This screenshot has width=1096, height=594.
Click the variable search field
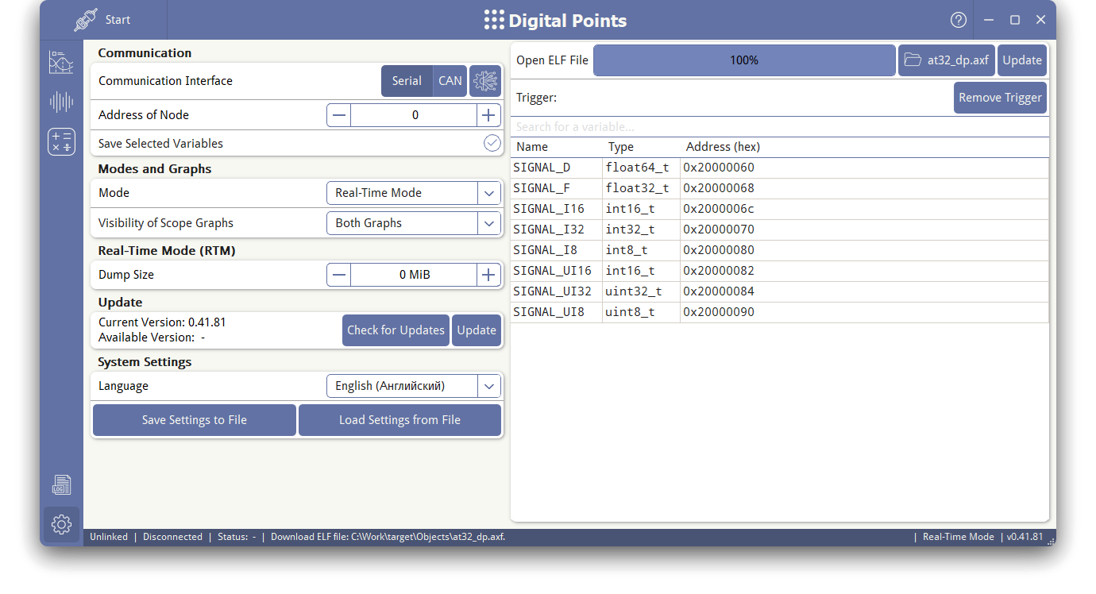pos(780,127)
